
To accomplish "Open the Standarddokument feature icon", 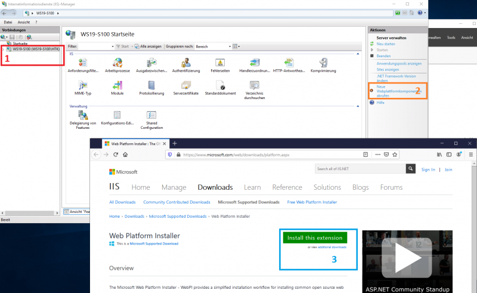I will coord(220,87).
